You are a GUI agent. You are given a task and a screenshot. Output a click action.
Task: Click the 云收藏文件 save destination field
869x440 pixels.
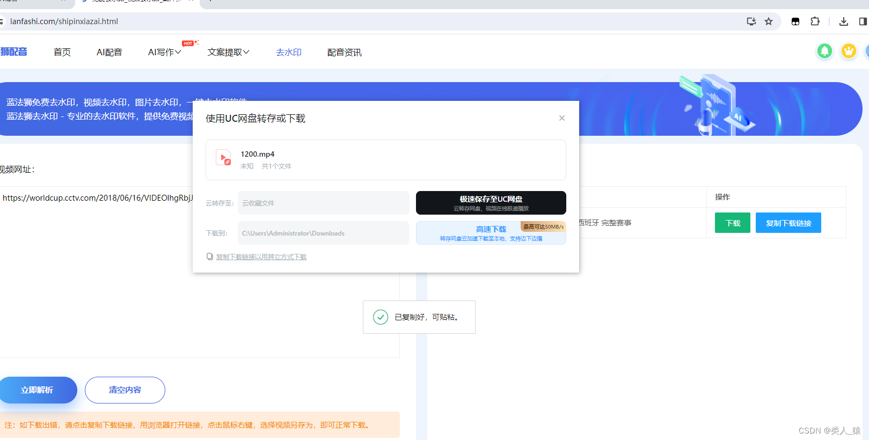coord(323,203)
